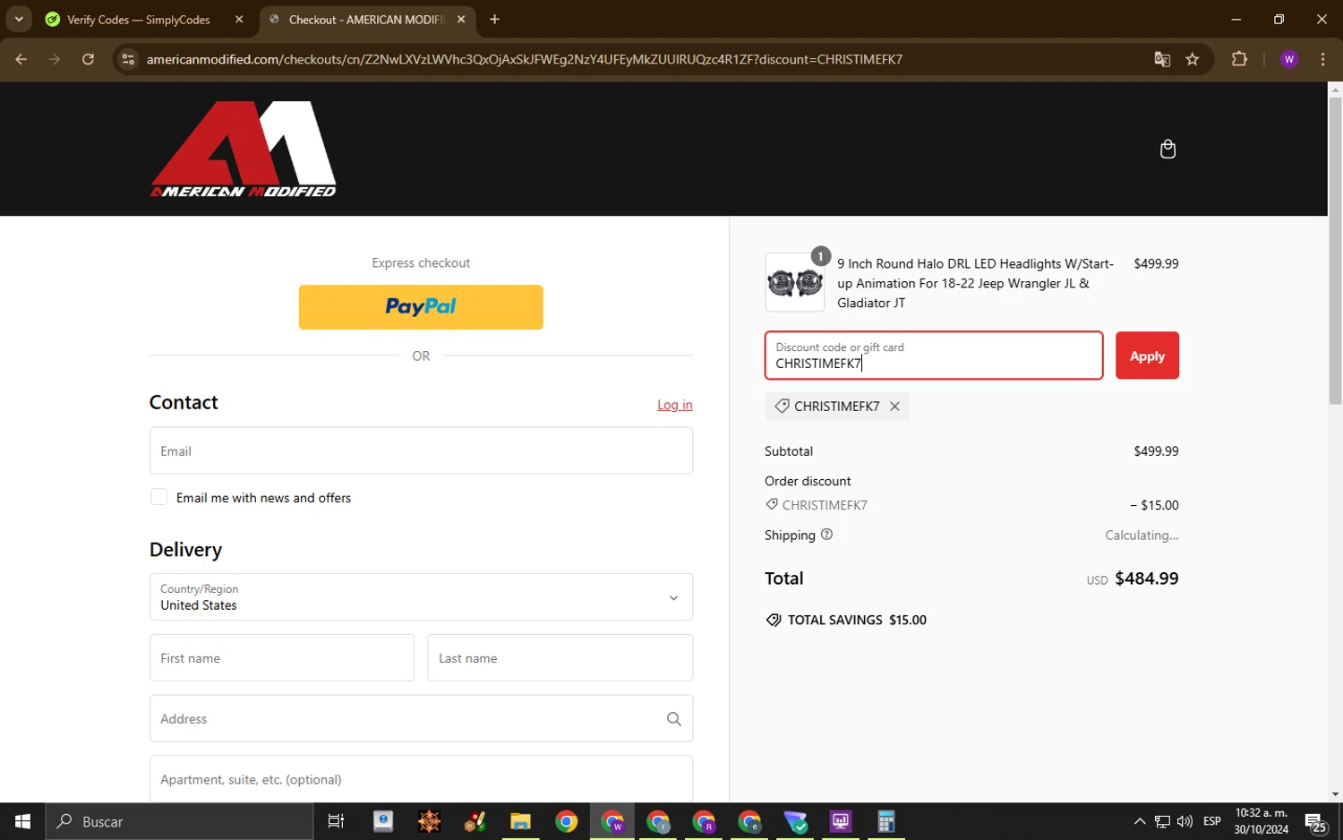The width and height of the screenshot is (1343, 840).
Task: Click the product title 9 Inch Round Halo
Action: [975, 283]
